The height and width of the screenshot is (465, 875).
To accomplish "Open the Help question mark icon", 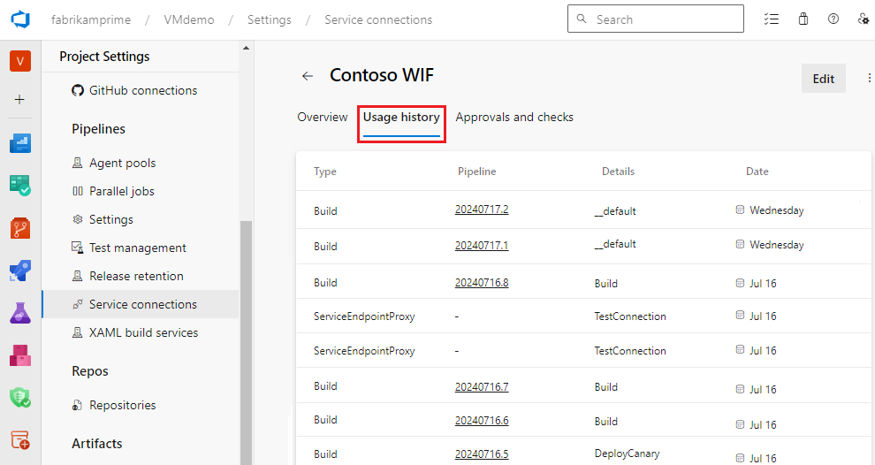I will 833,19.
